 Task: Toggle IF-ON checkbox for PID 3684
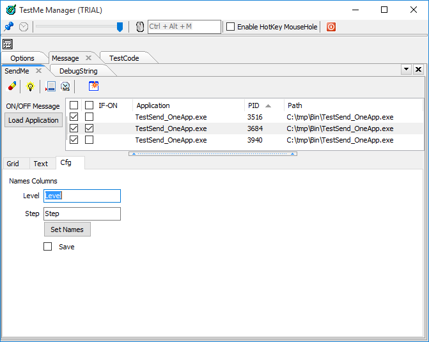pyautogui.click(x=90, y=128)
